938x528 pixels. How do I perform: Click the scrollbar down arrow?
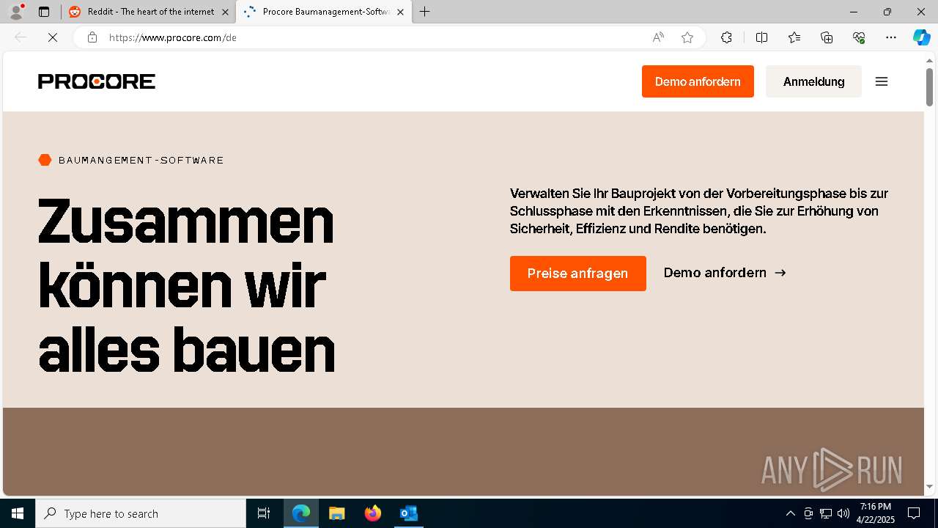pyautogui.click(x=929, y=486)
